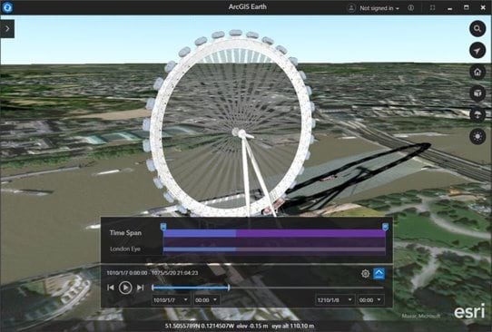492x332 pixels.
Task: Open the basemap cube icon
Action: (477, 93)
